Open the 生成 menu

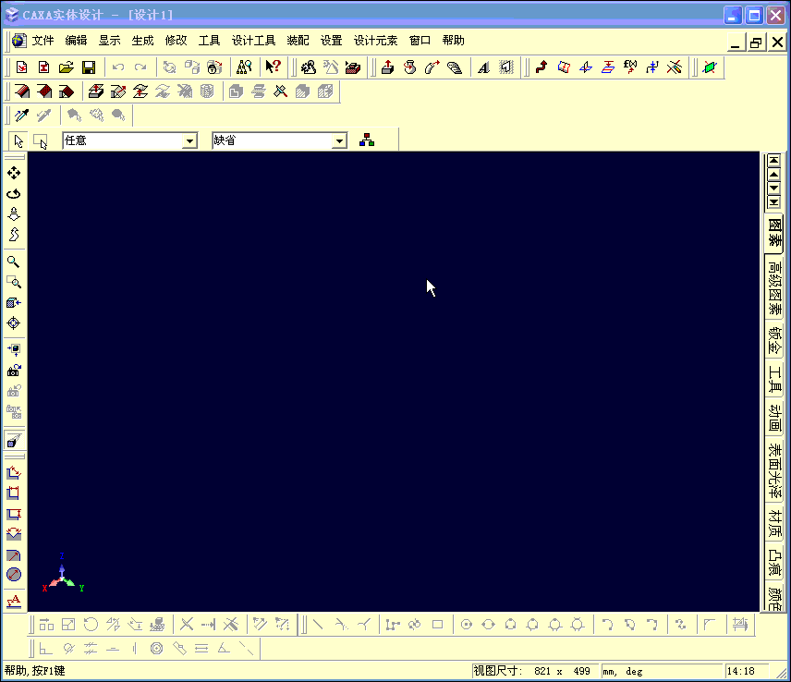(142, 41)
